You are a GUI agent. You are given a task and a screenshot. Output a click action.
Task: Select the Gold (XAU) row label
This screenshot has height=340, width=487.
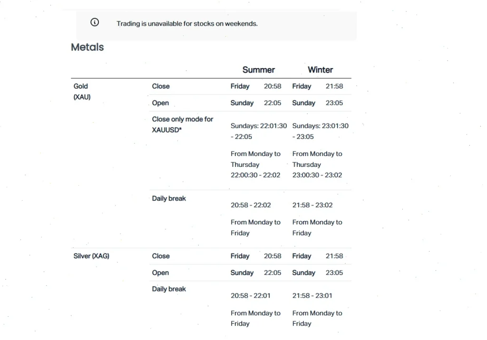81,91
